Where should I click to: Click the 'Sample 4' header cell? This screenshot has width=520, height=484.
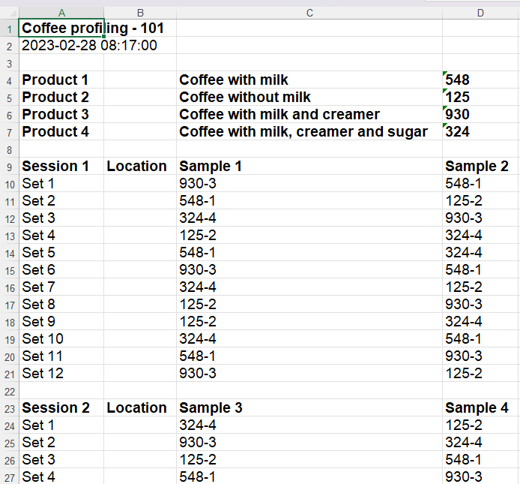tap(480, 408)
